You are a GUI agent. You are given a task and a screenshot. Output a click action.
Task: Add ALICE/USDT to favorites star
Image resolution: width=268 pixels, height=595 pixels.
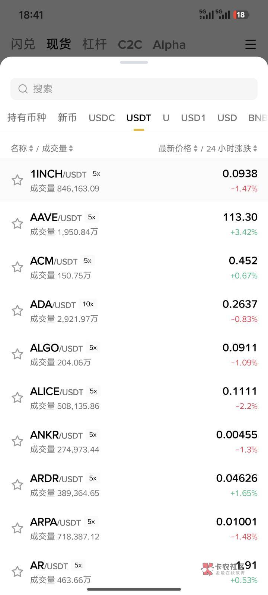pyautogui.click(x=17, y=398)
